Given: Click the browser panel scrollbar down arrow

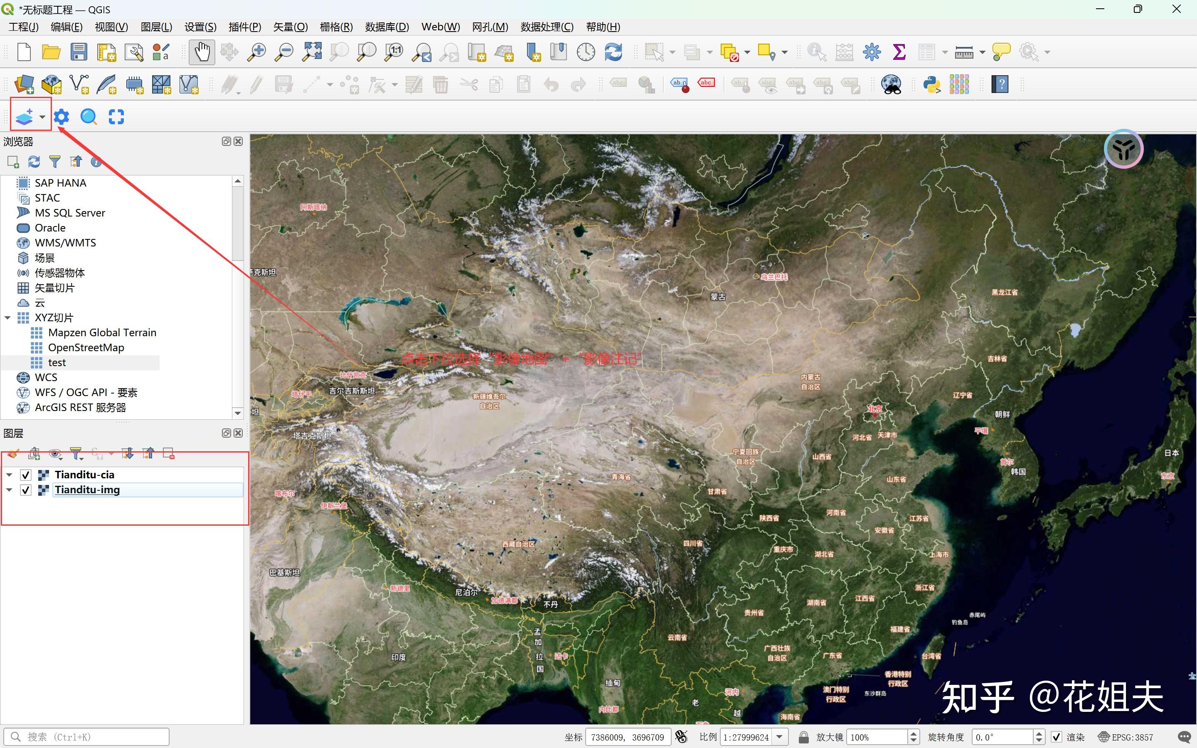Looking at the screenshot, I should 238,413.
